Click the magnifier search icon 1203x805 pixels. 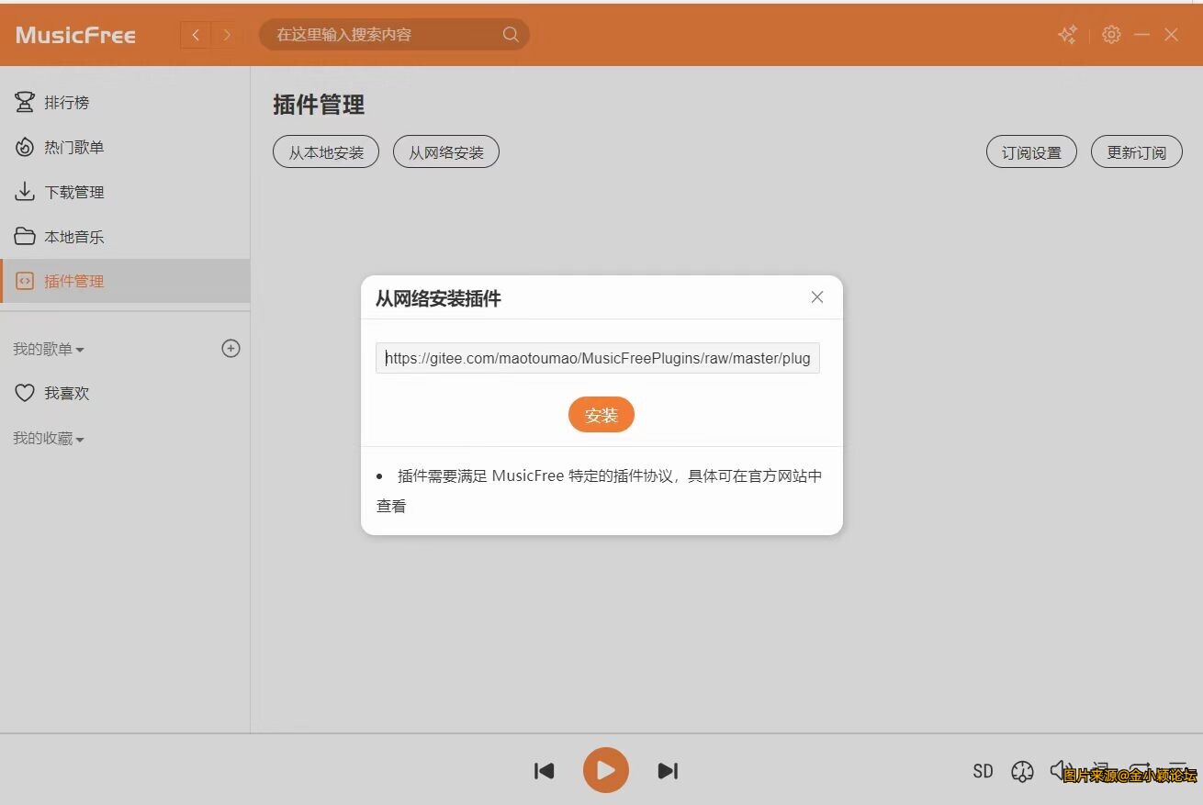(x=511, y=35)
